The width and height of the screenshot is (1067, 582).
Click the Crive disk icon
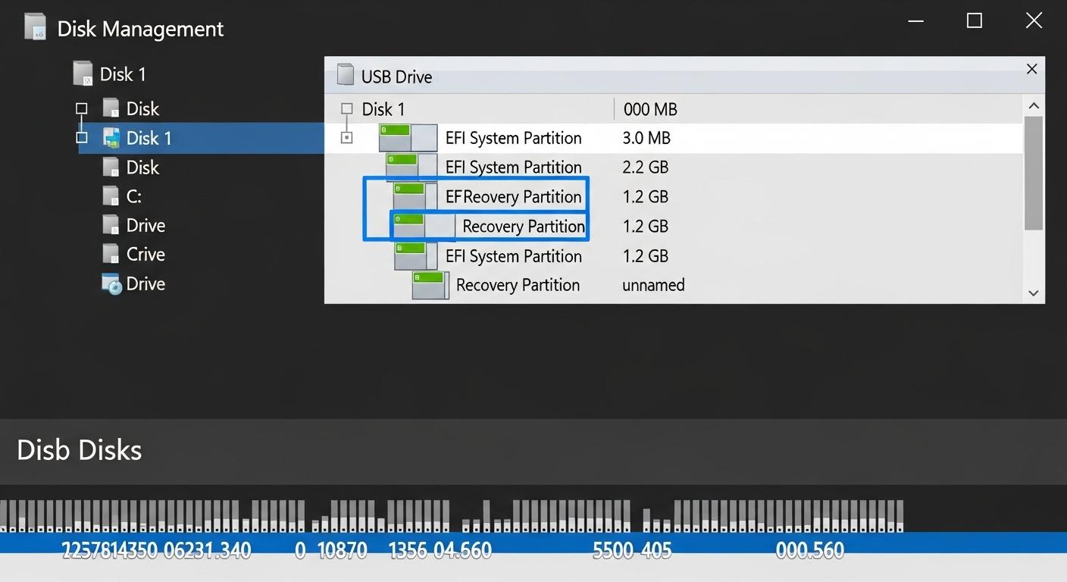pos(111,254)
